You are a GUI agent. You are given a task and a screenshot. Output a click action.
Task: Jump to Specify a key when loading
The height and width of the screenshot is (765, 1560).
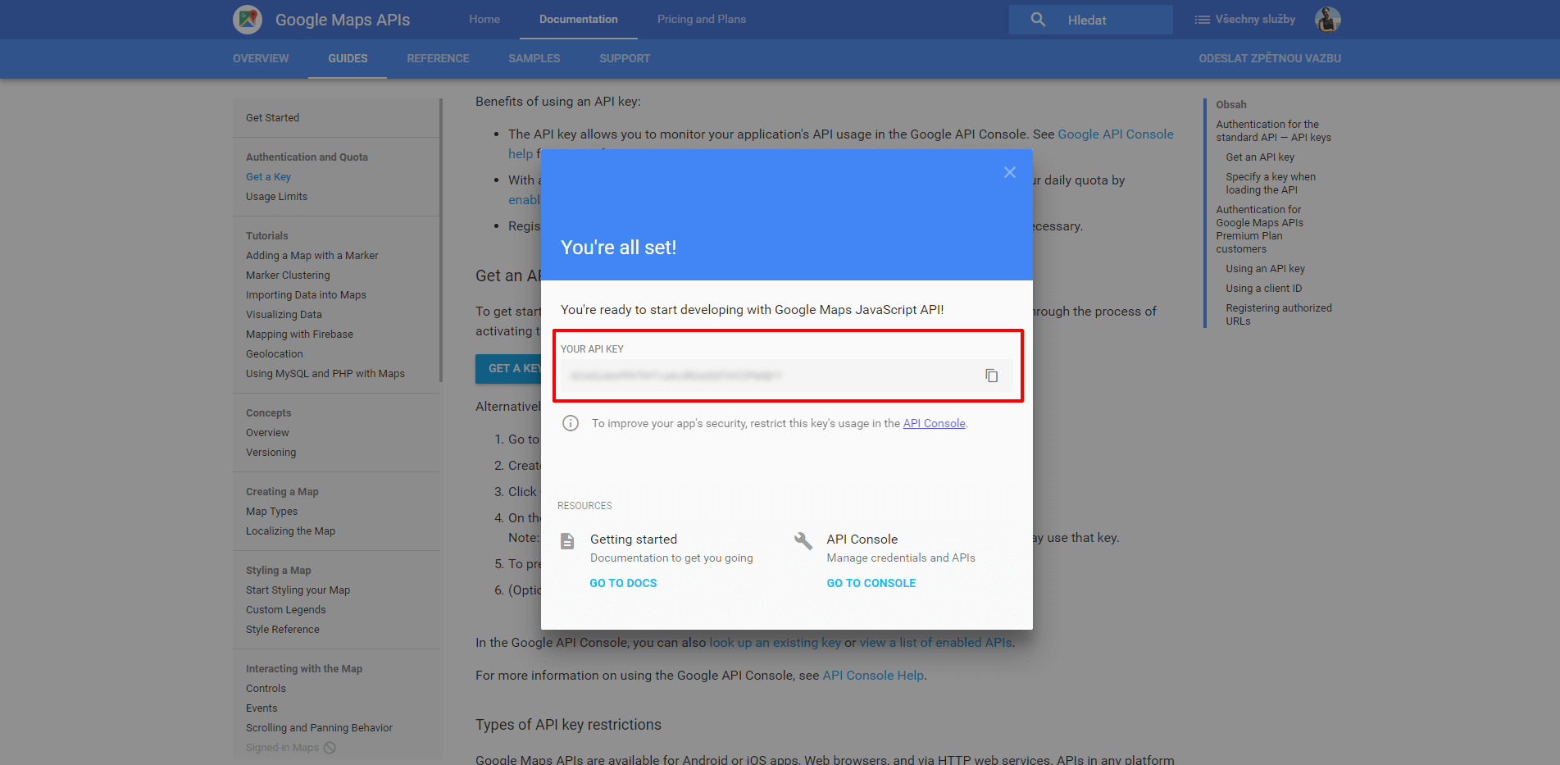1270,184
